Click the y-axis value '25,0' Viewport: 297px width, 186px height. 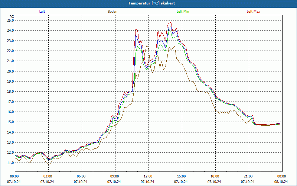(10, 20)
